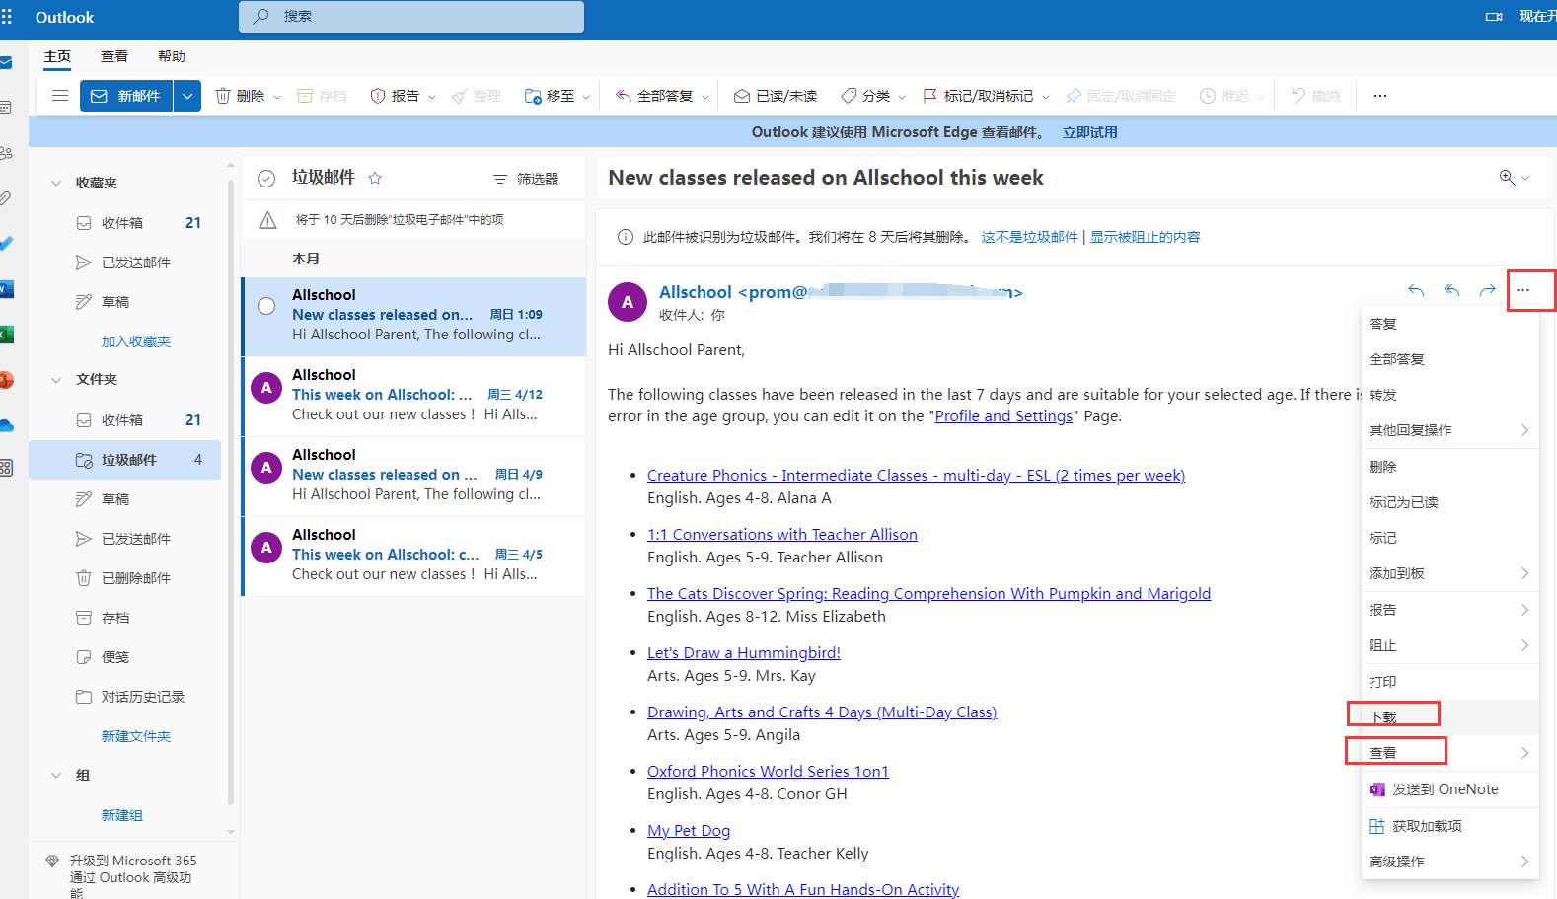Expand 添加到板 submenu
The width and height of the screenshot is (1557, 899).
click(1449, 573)
